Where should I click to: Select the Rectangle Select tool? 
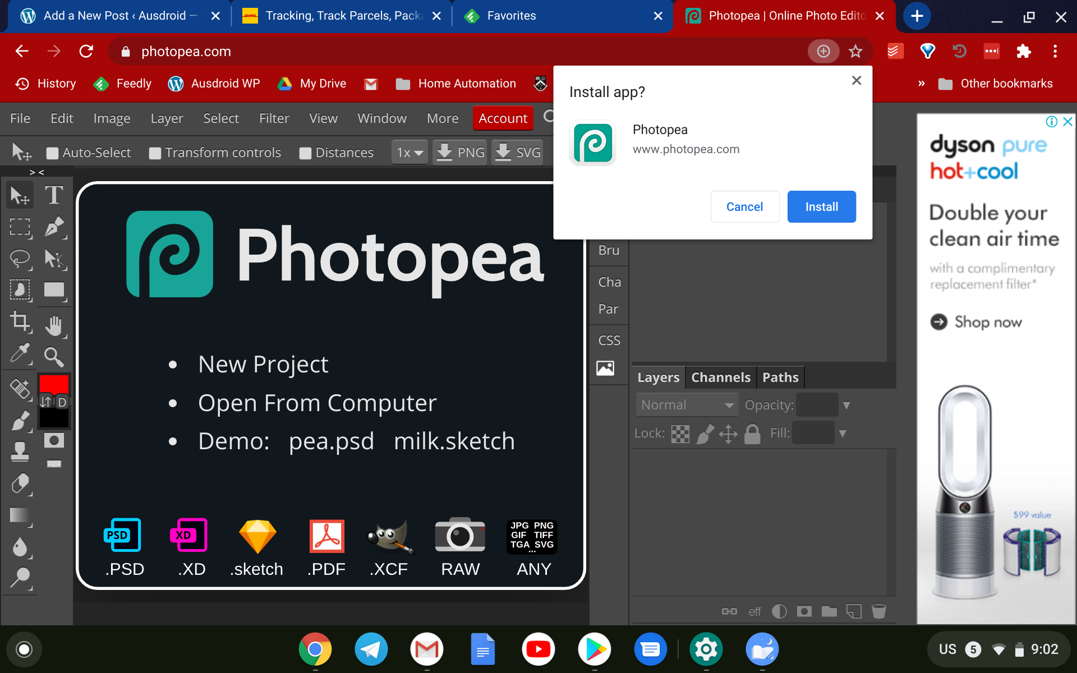[x=20, y=227]
